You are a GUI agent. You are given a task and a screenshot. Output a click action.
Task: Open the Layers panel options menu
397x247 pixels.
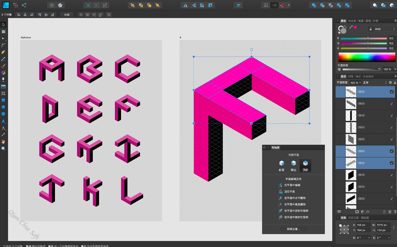[395, 77]
